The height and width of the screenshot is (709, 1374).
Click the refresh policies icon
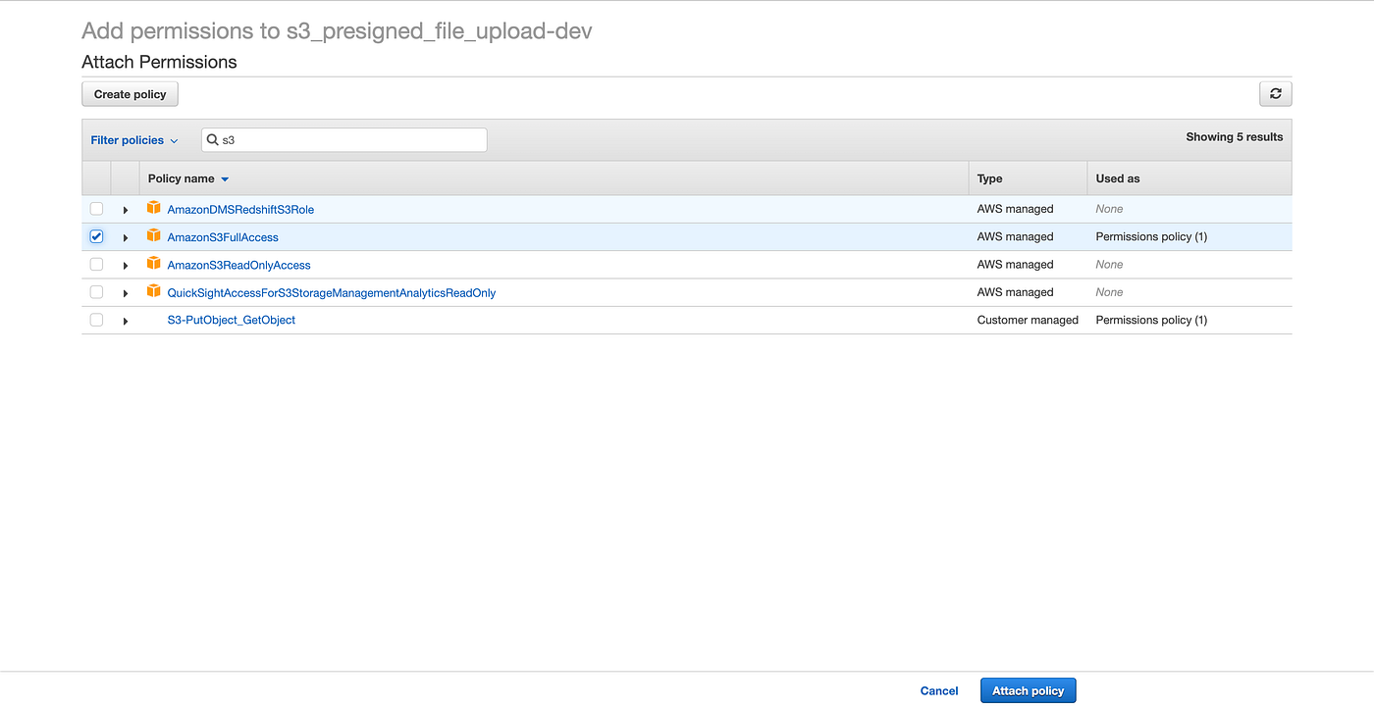[1275, 93]
